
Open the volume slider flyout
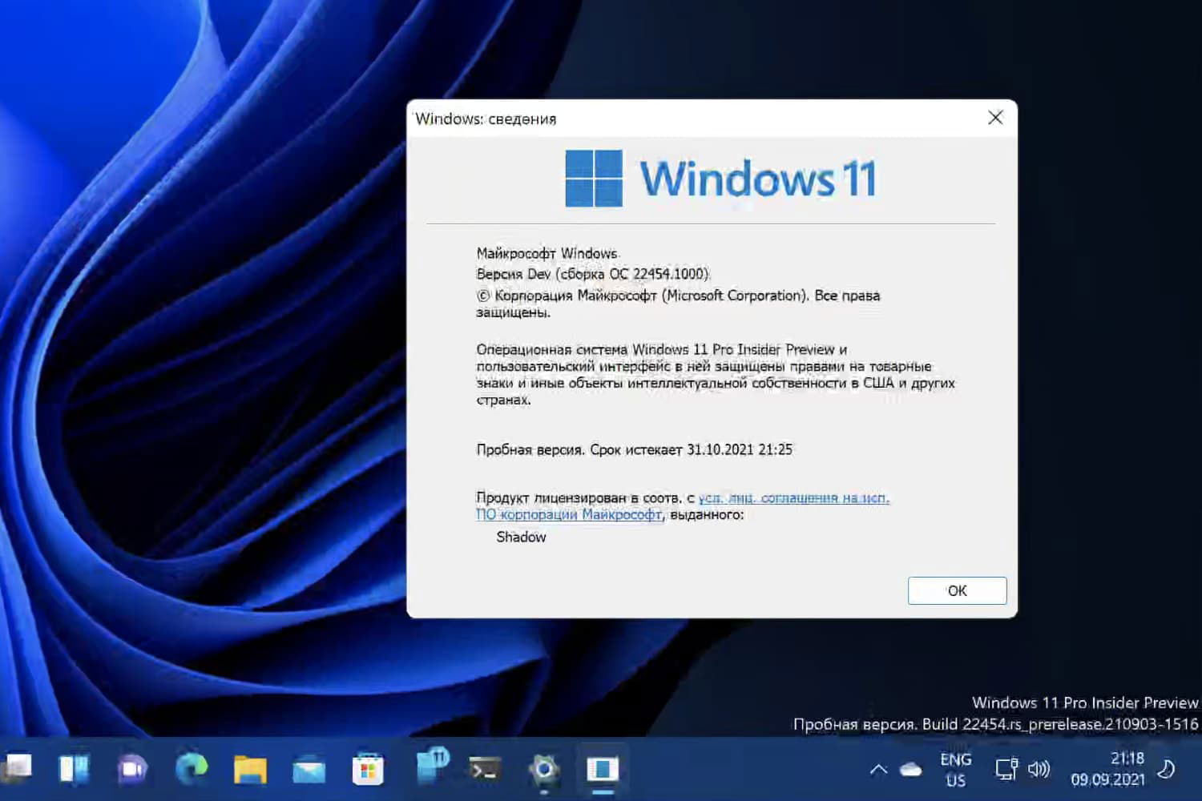(1039, 771)
